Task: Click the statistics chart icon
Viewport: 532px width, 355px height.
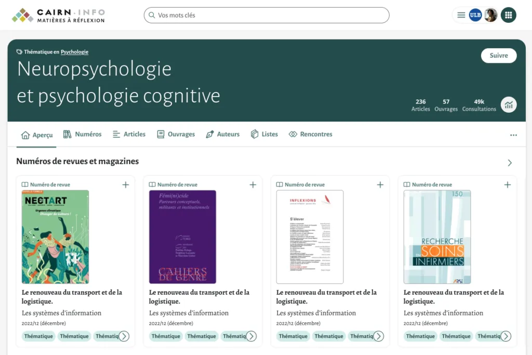Action: coord(509,104)
